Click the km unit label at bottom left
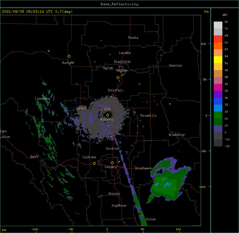The image size is (239, 233). point(4,230)
